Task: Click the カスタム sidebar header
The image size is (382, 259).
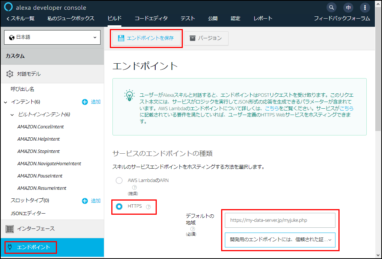Action: (52, 56)
